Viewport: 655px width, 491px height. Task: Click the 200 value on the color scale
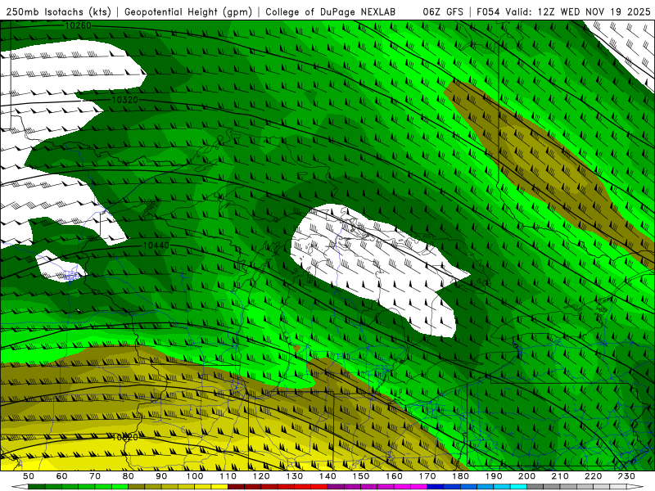(x=526, y=476)
